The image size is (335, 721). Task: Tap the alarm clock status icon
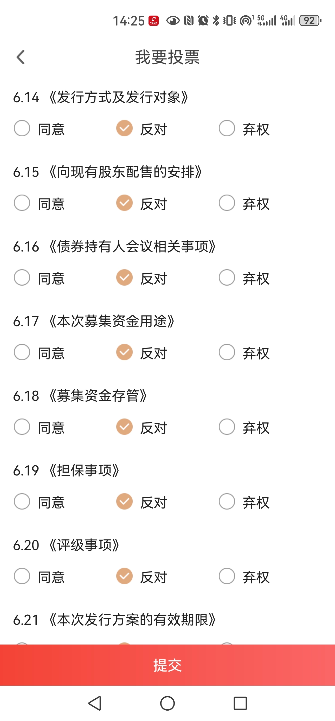[203, 21]
